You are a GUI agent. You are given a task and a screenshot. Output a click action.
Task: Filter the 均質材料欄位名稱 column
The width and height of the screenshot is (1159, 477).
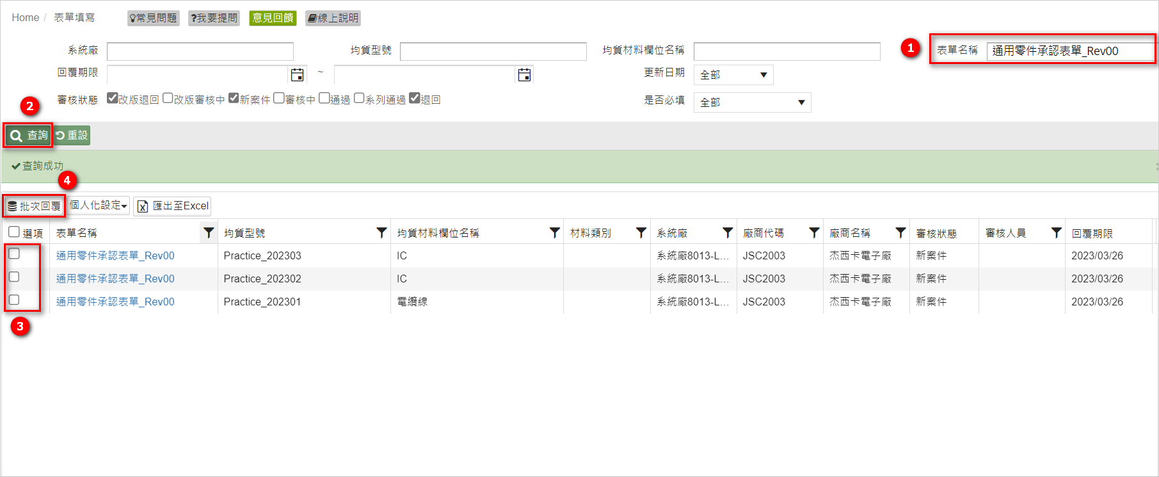555,232
